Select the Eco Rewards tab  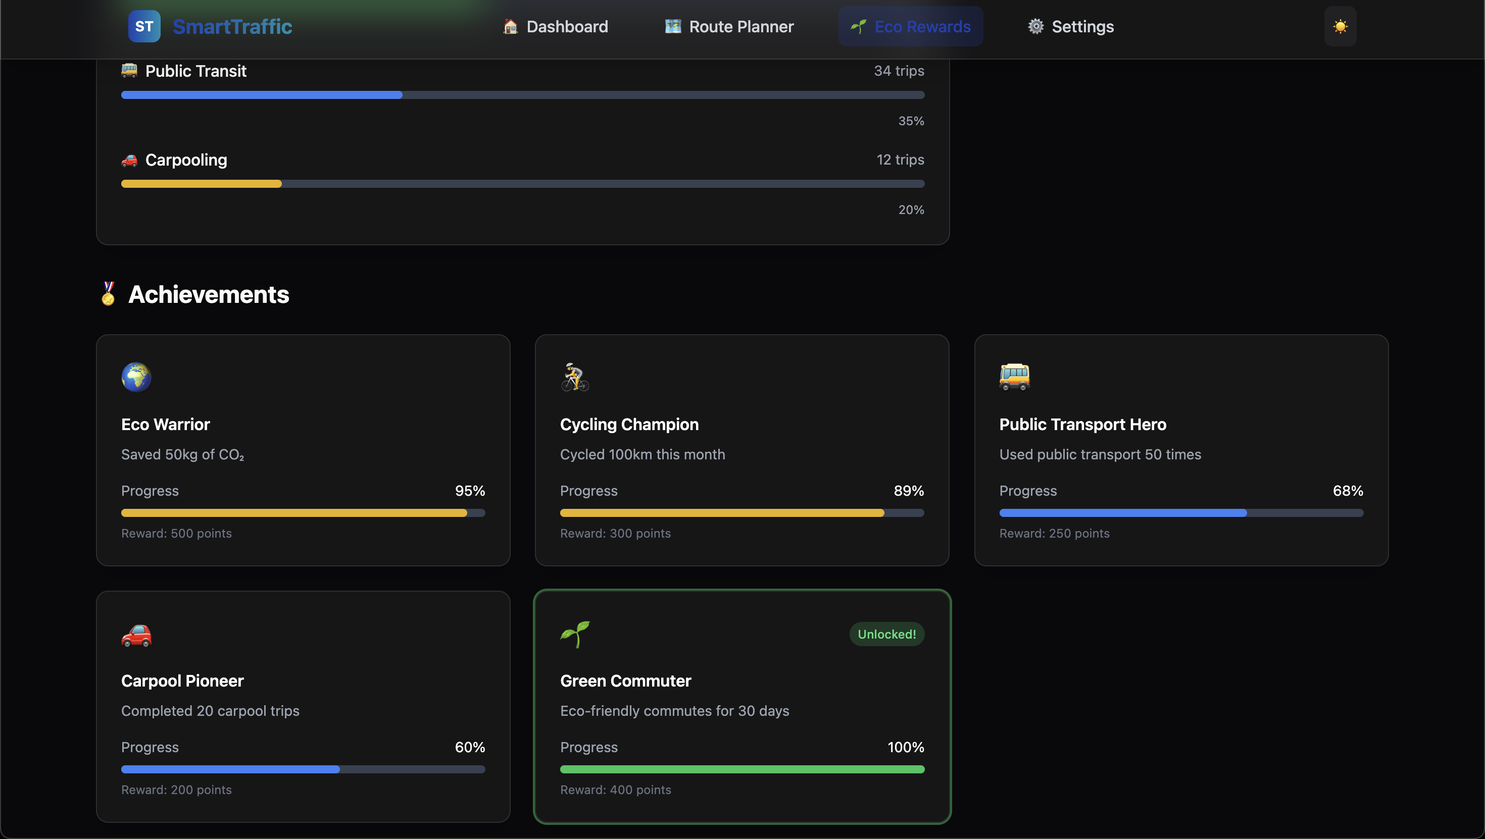pyautogui.click(x=910, y=27)
